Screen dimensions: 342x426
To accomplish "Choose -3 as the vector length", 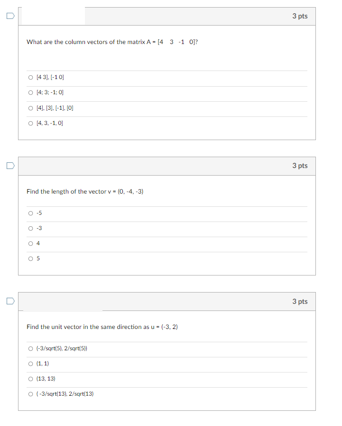I will [x=31, y=228].
